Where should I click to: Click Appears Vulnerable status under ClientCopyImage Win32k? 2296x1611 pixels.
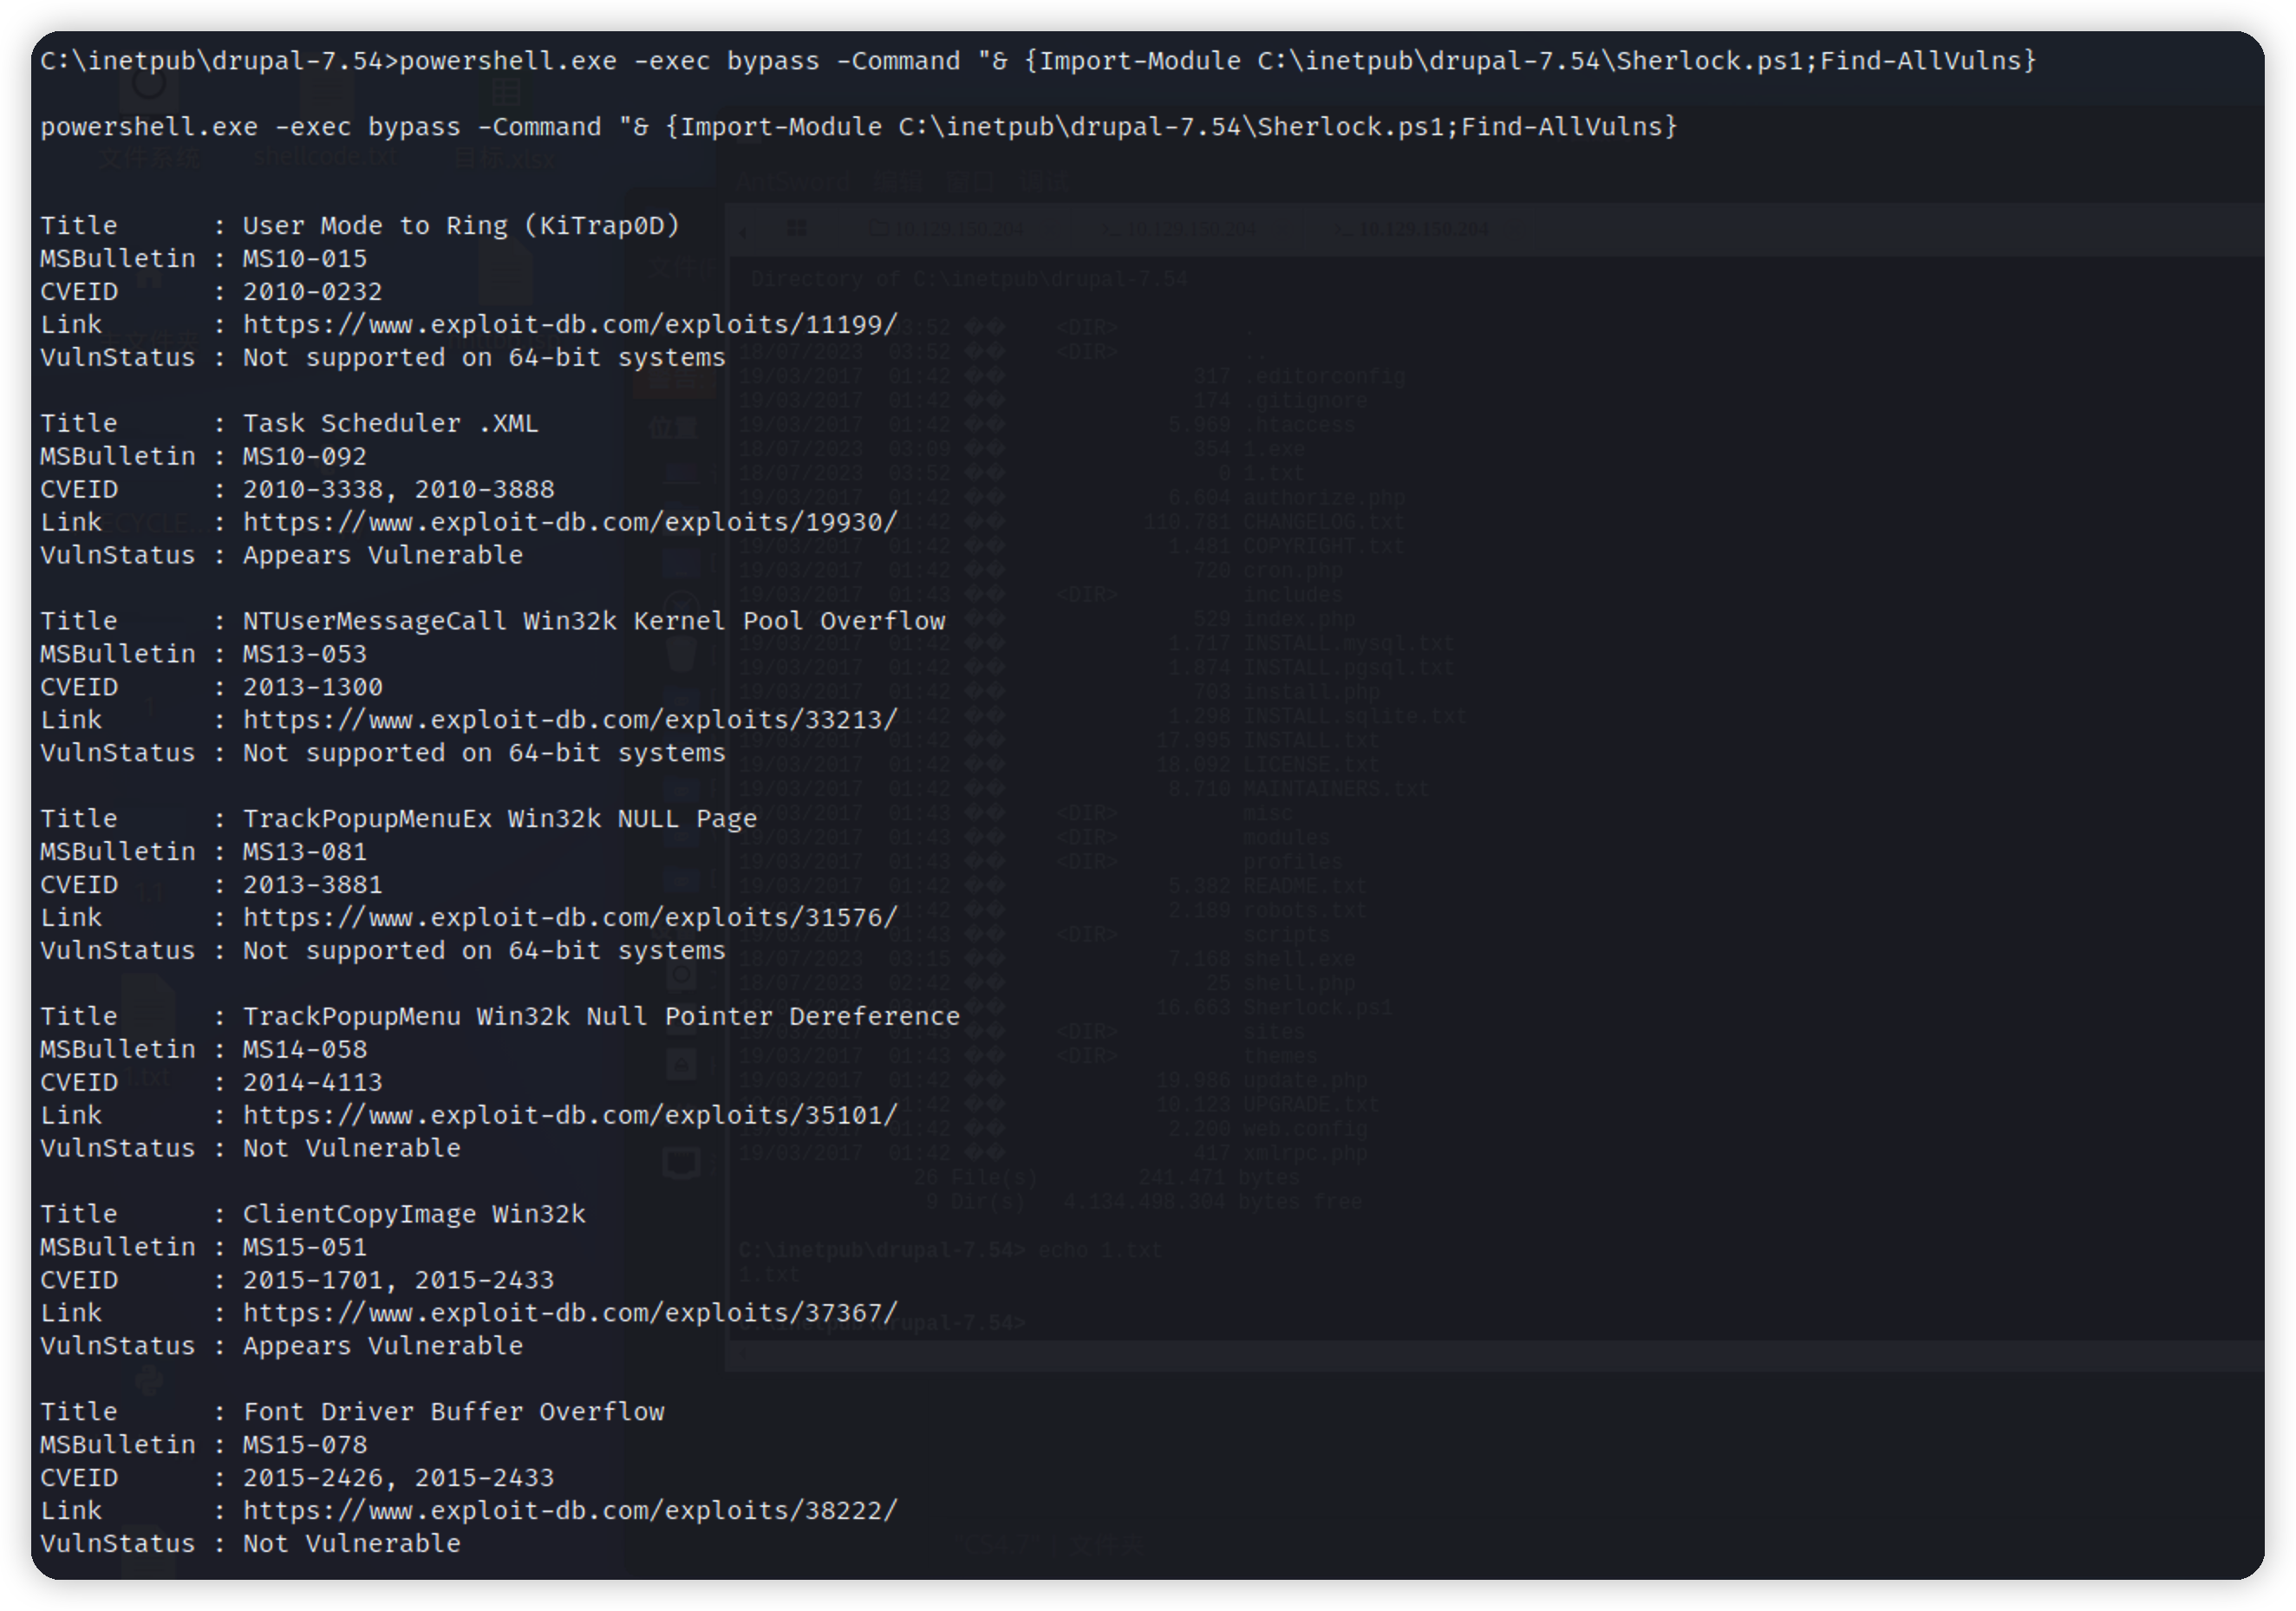tap(382, 1346)
